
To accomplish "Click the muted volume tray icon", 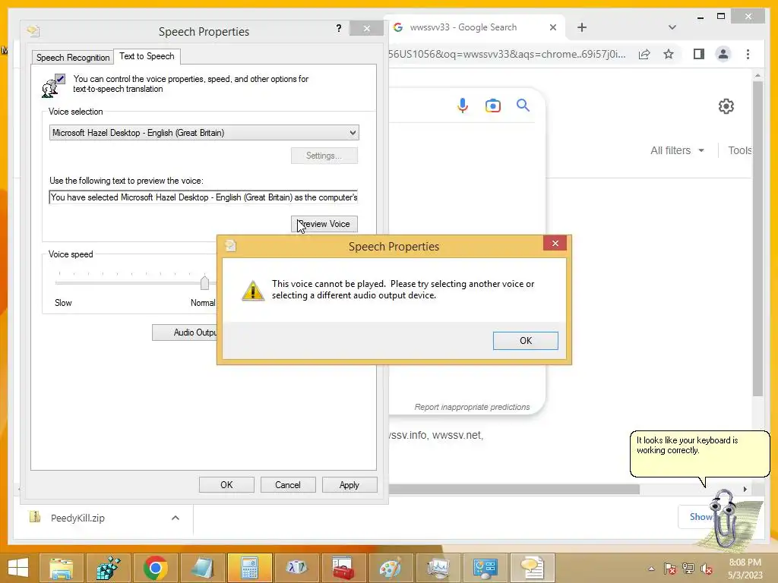I will 707,569.
